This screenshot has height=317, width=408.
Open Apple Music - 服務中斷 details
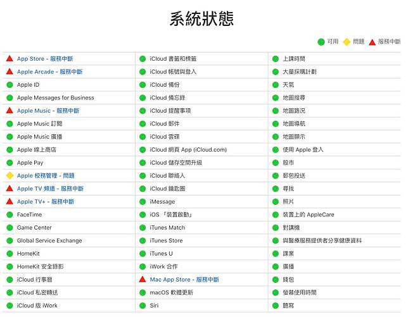click(48, 111)
